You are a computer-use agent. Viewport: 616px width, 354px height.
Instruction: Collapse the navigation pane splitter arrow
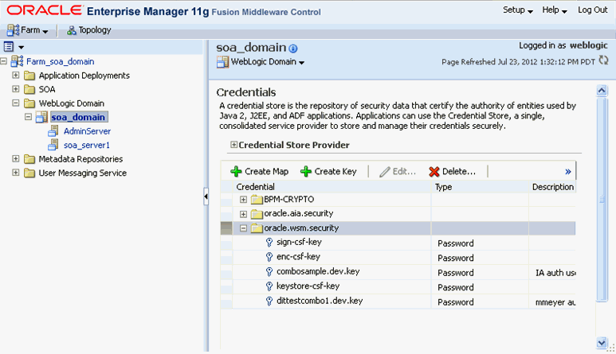pyautogui.click(x=206, y=196)
